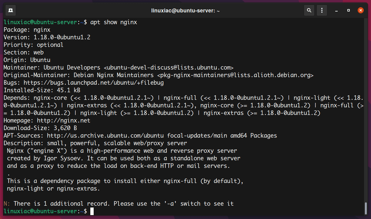Click the magnifying glass in the header bar
Image resolution: width=371 pixels, height=219 pixels.
point(309,10)
